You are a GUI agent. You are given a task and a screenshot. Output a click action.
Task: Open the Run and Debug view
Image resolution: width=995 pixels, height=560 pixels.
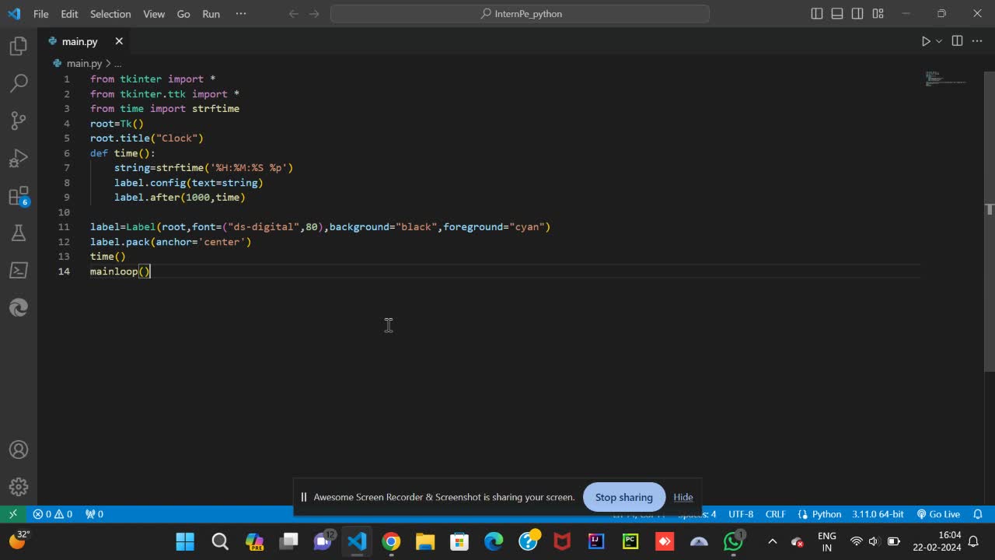coord(19,159)
